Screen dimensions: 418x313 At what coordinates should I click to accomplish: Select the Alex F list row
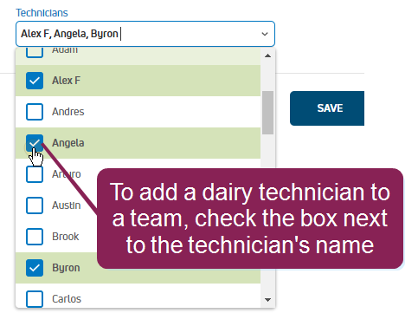tap(138, 81)
